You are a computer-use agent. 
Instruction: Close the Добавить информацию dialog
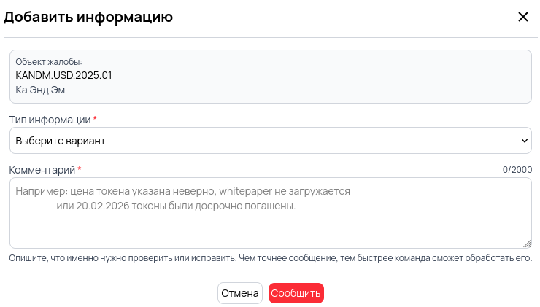(522, 17)
